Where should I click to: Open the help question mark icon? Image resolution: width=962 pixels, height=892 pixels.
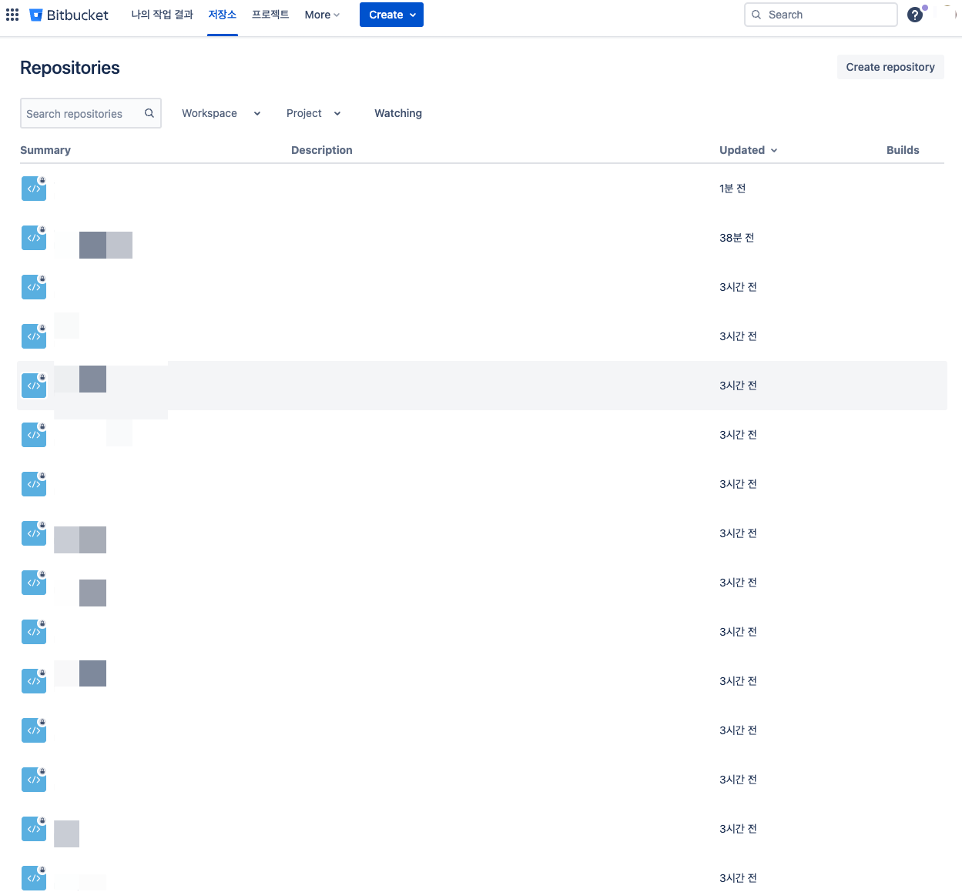pos(914,15)
